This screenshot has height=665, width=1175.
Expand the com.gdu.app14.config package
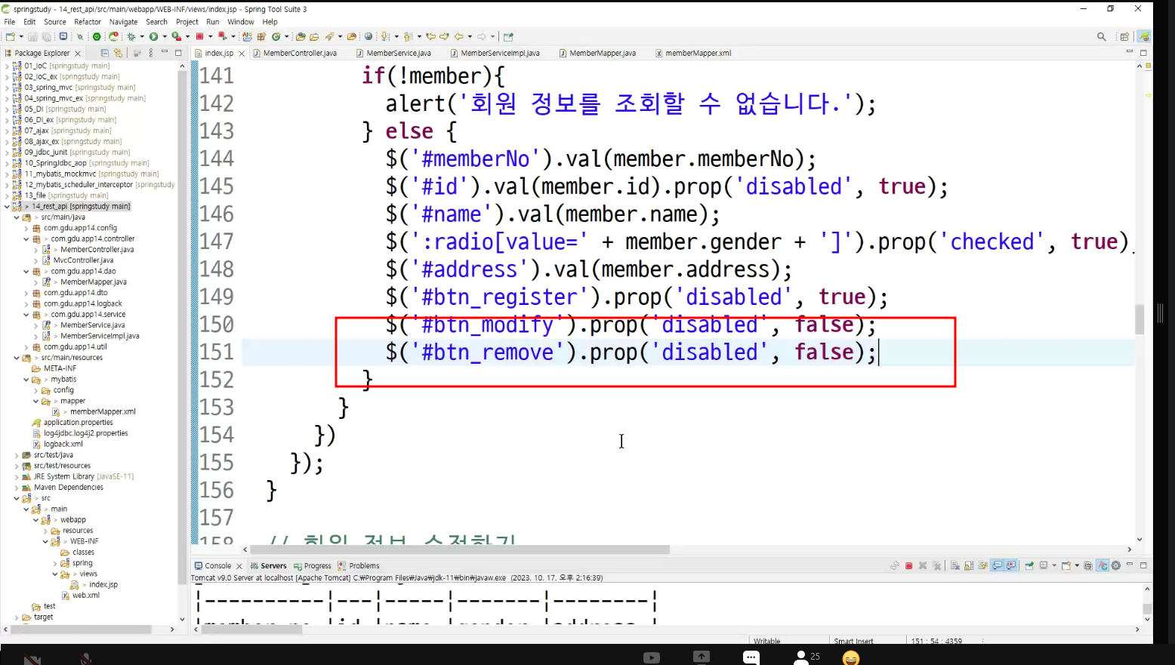coord(26,228)
